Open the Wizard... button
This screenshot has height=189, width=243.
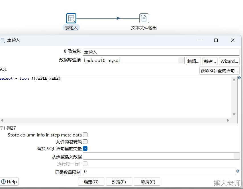point(229,61)
